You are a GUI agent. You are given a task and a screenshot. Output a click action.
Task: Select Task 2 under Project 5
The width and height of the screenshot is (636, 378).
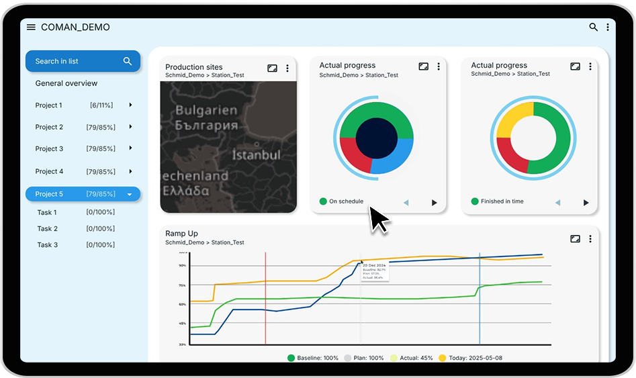click(x=48, y=229)
